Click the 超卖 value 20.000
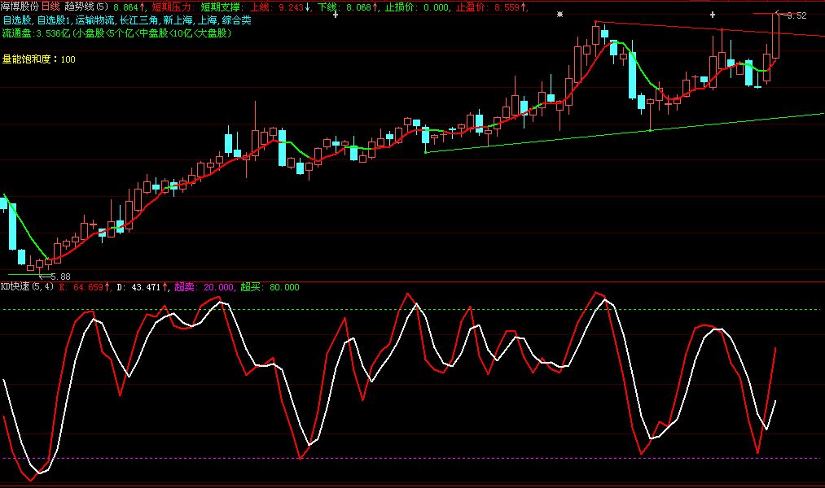The height and width of the screenshot is (488, 825). [218, 287]
